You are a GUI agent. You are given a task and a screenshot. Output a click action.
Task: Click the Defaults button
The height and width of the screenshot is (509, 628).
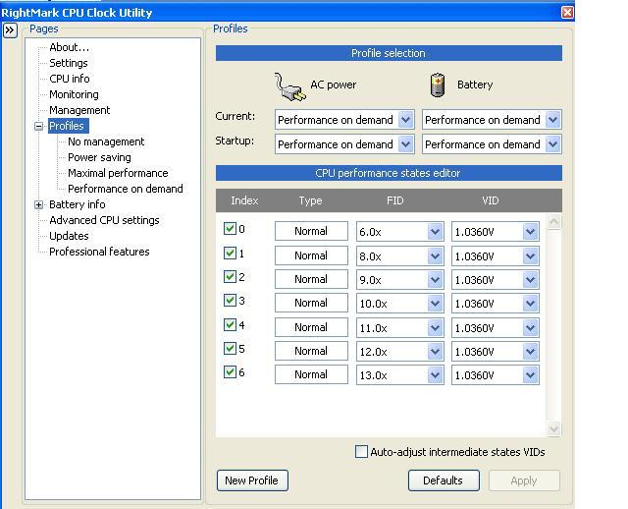click(x=443, y=481)
